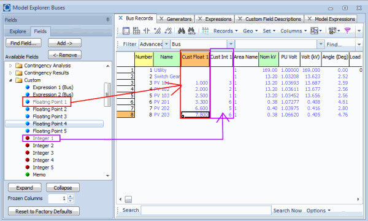Collapse the Custom folder
368x221 pixels.
pyautogui.click(x=10, y=80)
